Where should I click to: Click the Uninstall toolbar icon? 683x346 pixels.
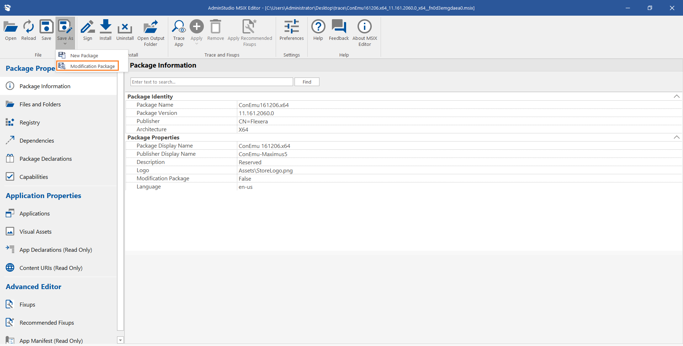click(125, 27)
